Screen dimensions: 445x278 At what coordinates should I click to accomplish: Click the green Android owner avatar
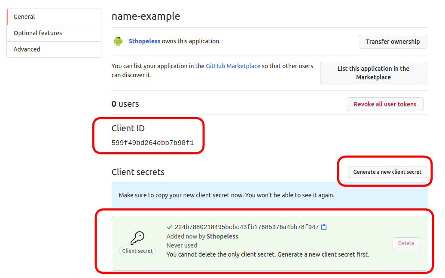(118, 41)
